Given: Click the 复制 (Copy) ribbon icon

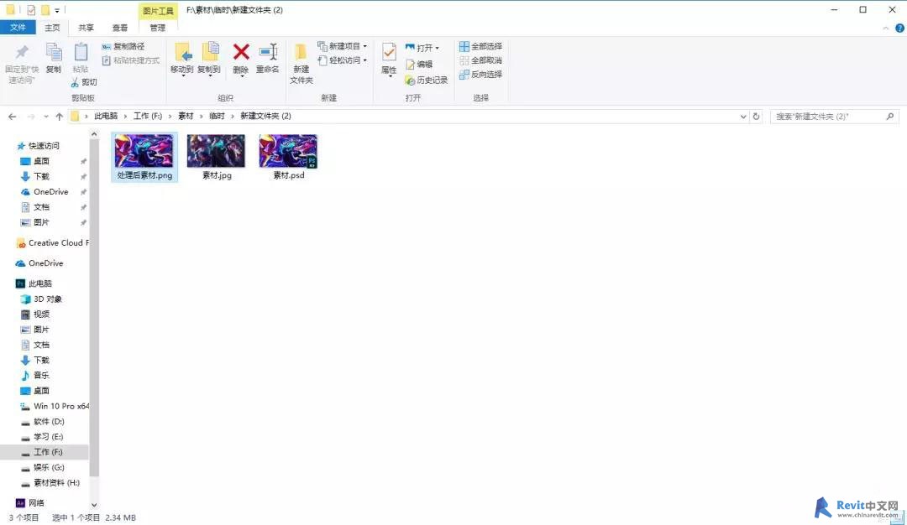Looking at the screenshot, I should [54, 53].
